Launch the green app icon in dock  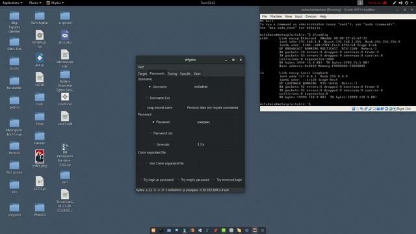click(x=224, y=230)
